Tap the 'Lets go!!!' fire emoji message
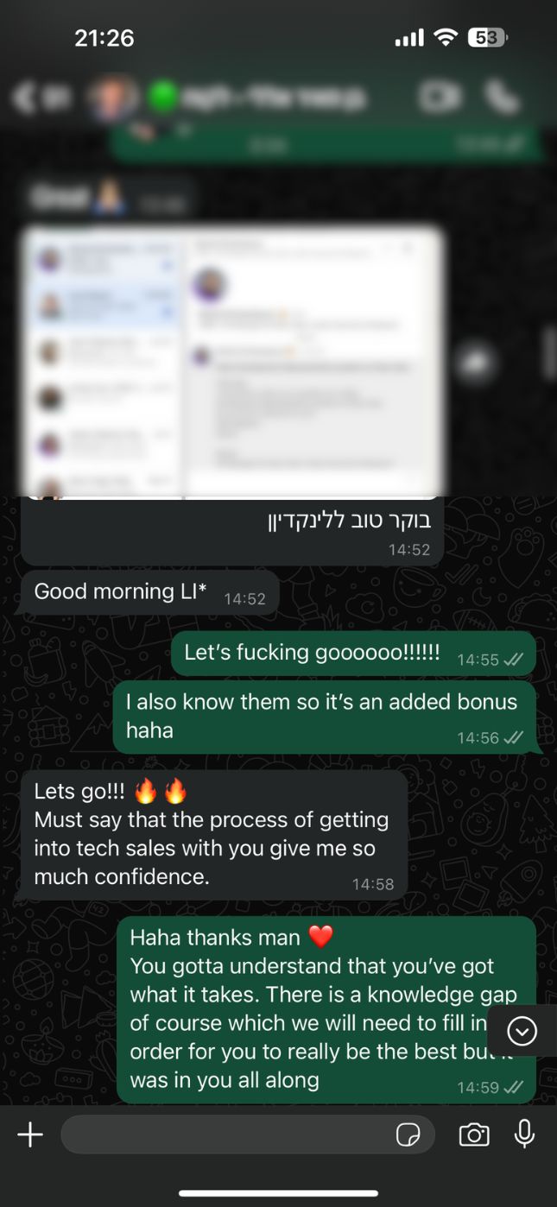 pos(213,835)
